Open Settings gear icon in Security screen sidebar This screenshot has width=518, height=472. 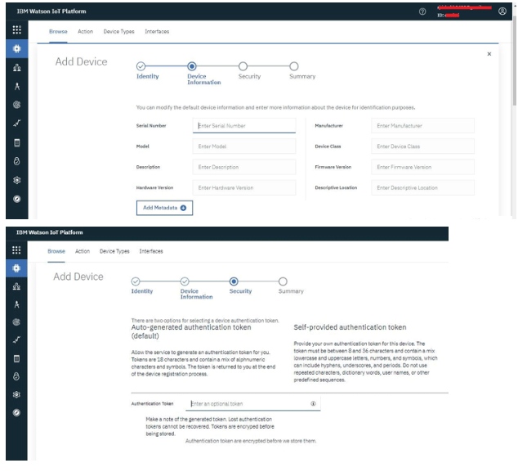(16, 394)
